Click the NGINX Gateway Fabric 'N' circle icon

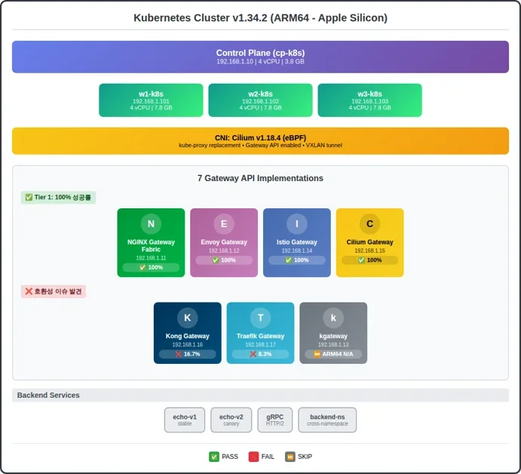click(x=151, y=224)
